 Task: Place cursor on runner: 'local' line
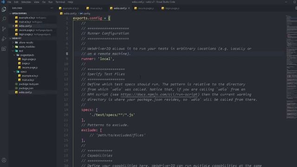pyautogui.click(x=98, y=59)
